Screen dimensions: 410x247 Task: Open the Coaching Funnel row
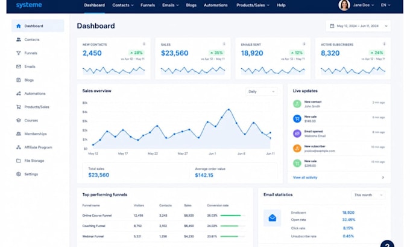point(164,226)
